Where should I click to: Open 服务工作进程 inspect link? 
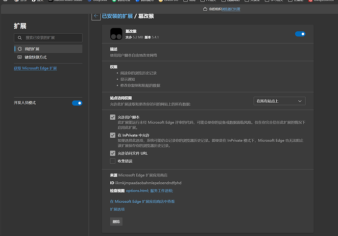click(162, 191)
